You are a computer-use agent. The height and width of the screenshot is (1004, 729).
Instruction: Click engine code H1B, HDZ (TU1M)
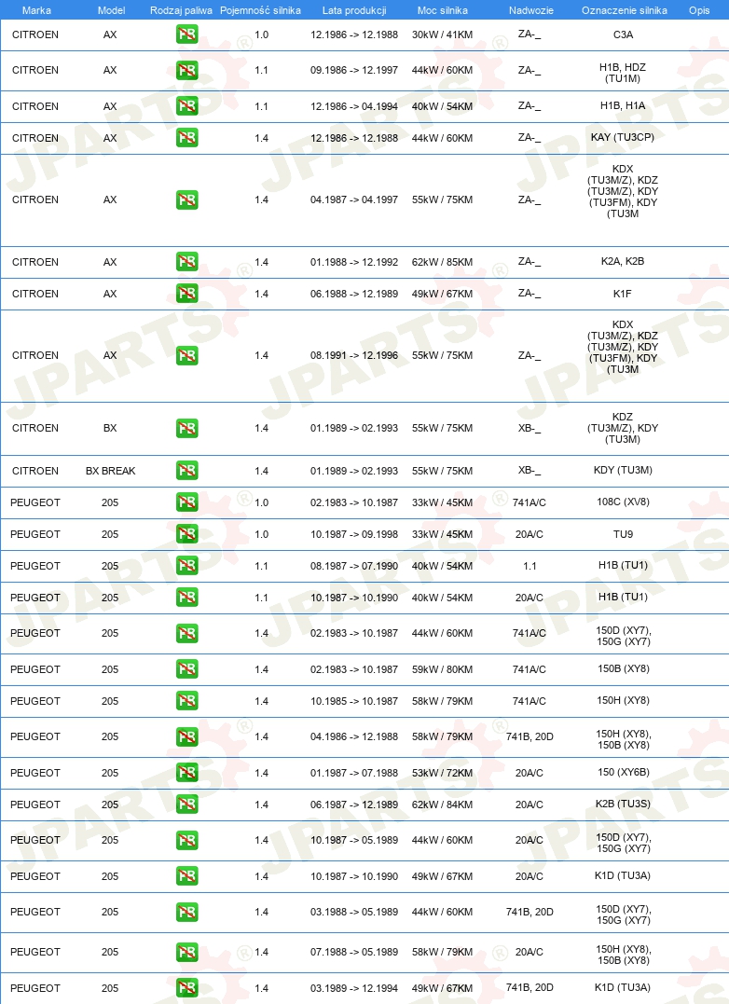point(623,73)
